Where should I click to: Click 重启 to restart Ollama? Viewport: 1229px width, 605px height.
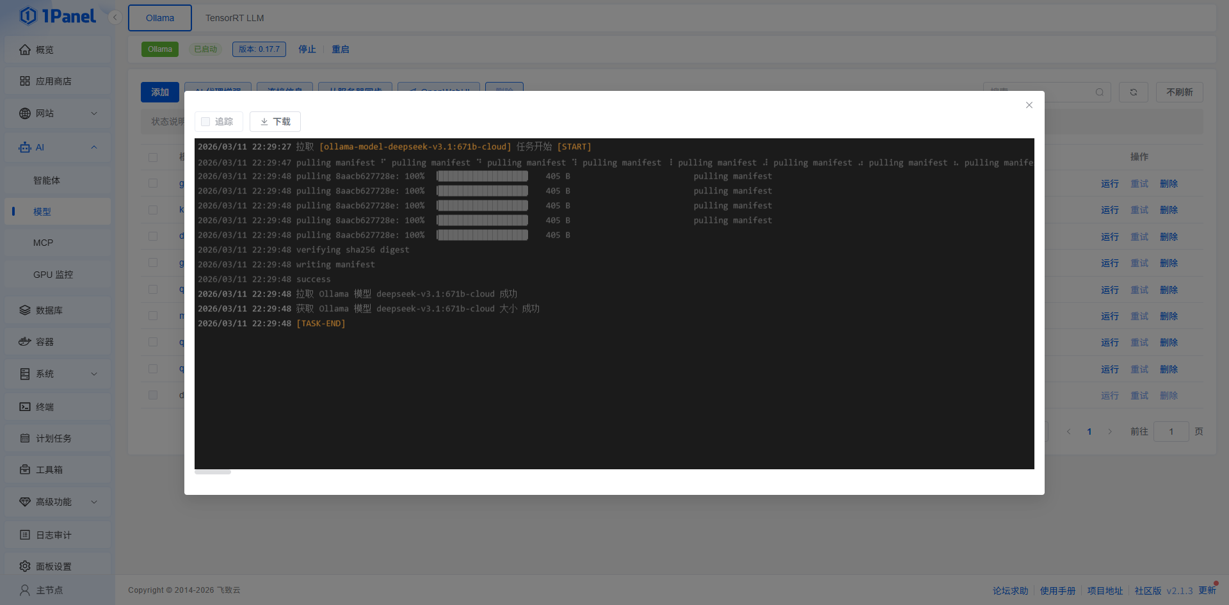click(341, 49)
